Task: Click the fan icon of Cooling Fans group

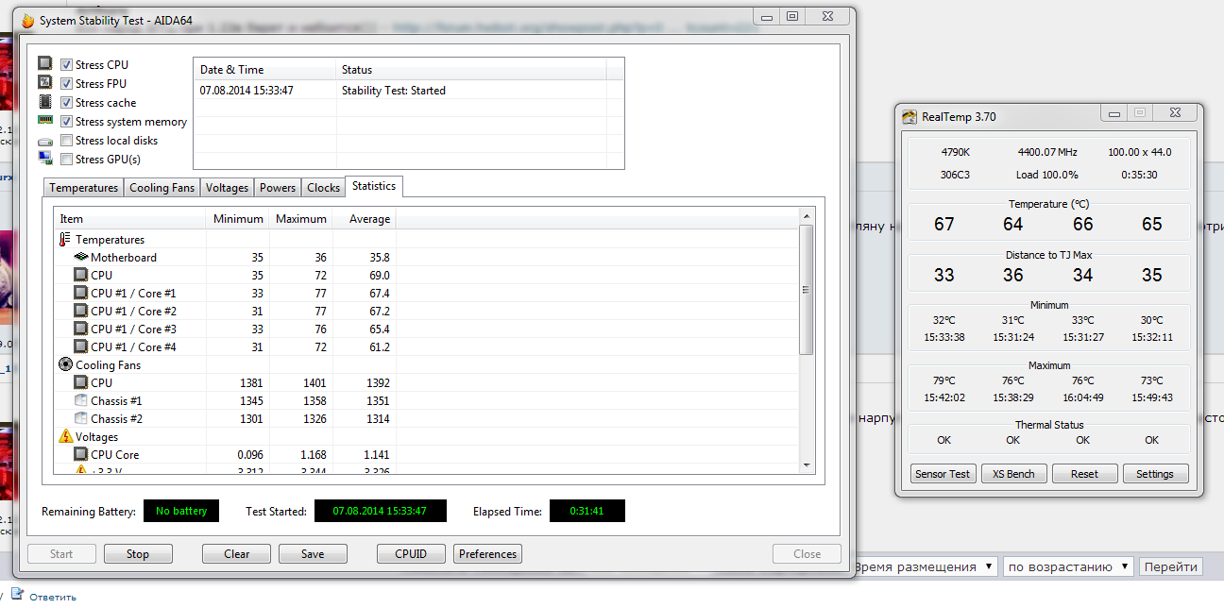Action: pyautogui.click(x=65, y=364)
